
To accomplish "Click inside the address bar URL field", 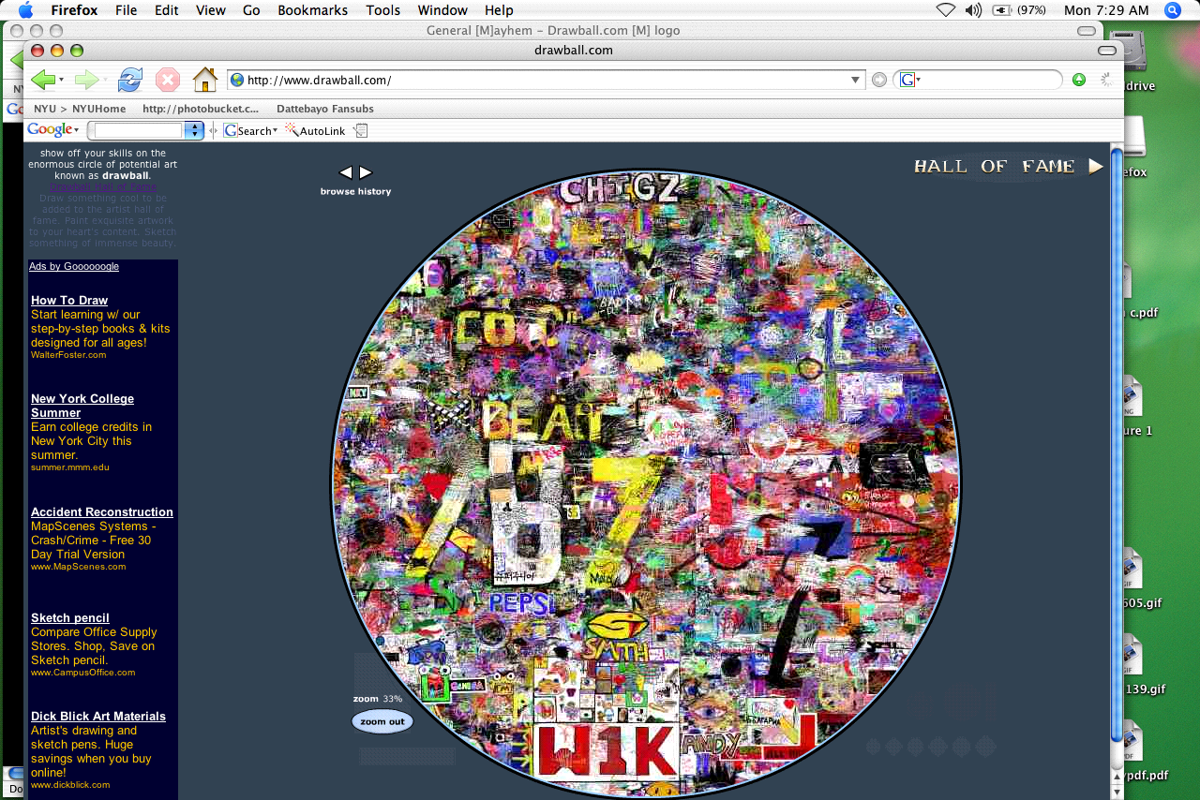I will pyautogui.click(x=547, y=81).
